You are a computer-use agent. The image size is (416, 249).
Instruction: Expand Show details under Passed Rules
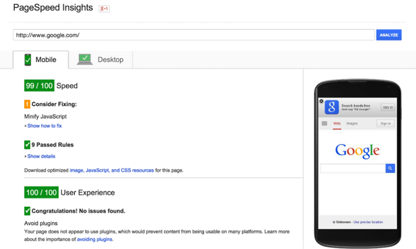point(41,156)
